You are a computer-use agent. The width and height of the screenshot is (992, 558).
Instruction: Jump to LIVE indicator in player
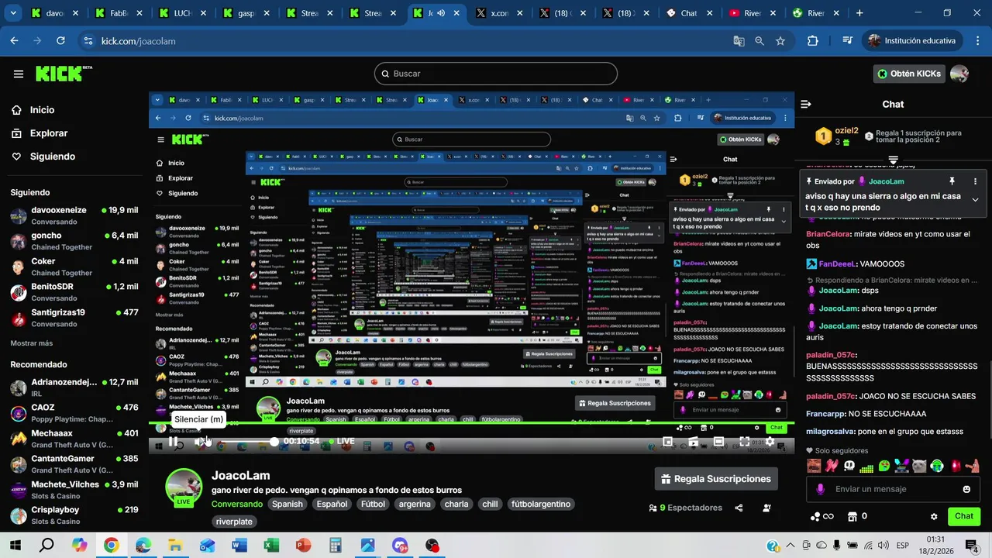(x=341, y=441)
